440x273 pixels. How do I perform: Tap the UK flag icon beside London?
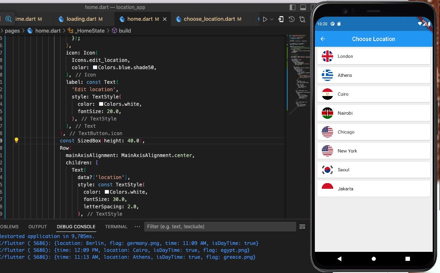pyautogui.click(x=327, y=56)
